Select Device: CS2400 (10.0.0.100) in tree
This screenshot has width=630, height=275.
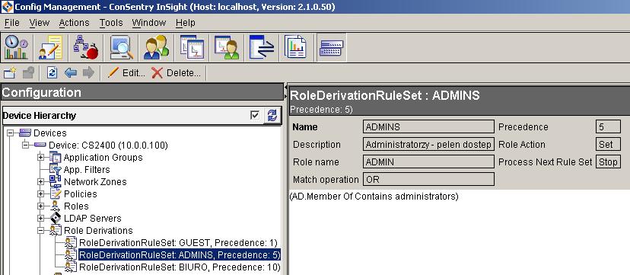pos(108,145)
